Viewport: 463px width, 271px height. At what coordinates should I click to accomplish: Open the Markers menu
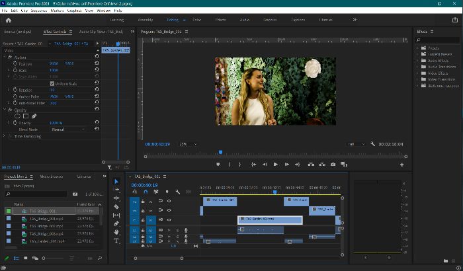coord(57,11)
